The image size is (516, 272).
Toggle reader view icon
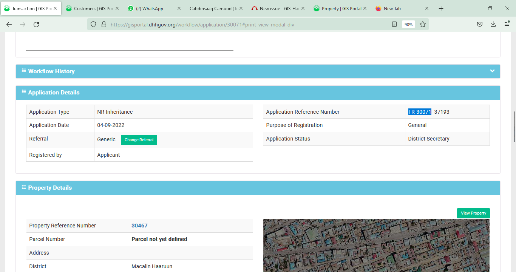394,24
